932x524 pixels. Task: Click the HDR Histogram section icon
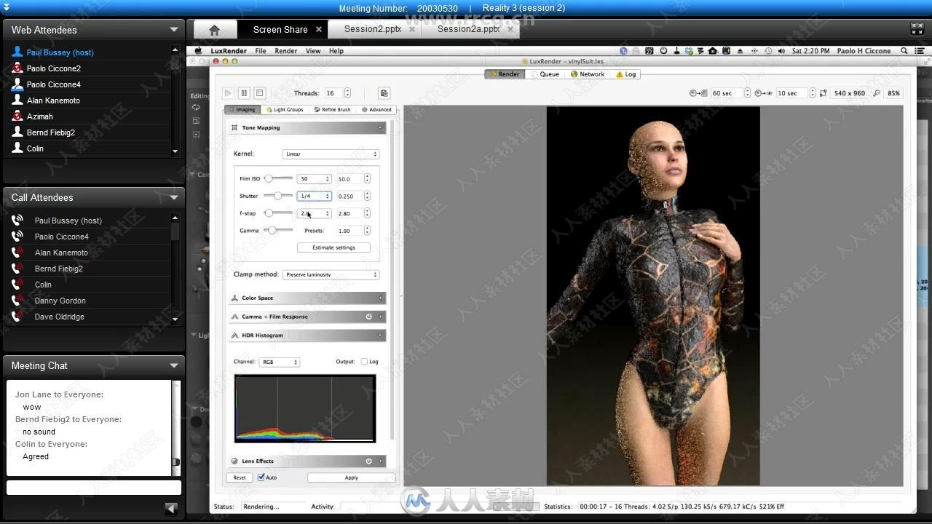click(x=234, y=336)
